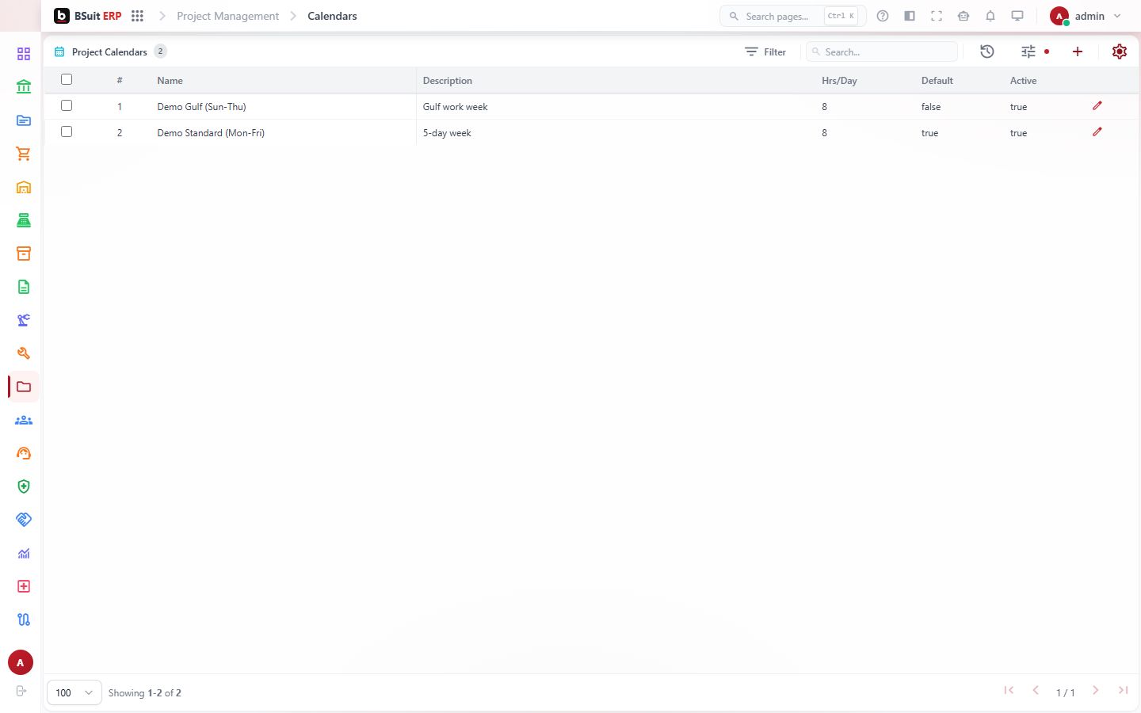Toggle the side panel layout icon

[x=910, y=16]
